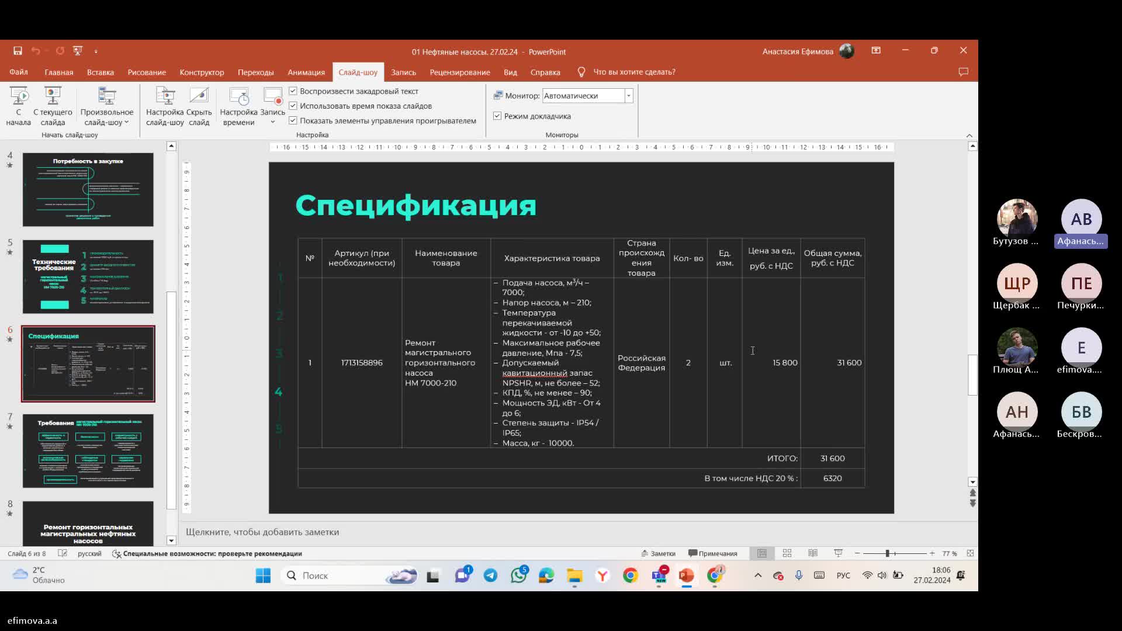
Task: Switch to the 'Вставка' tab
Action: tap(101, 72)
